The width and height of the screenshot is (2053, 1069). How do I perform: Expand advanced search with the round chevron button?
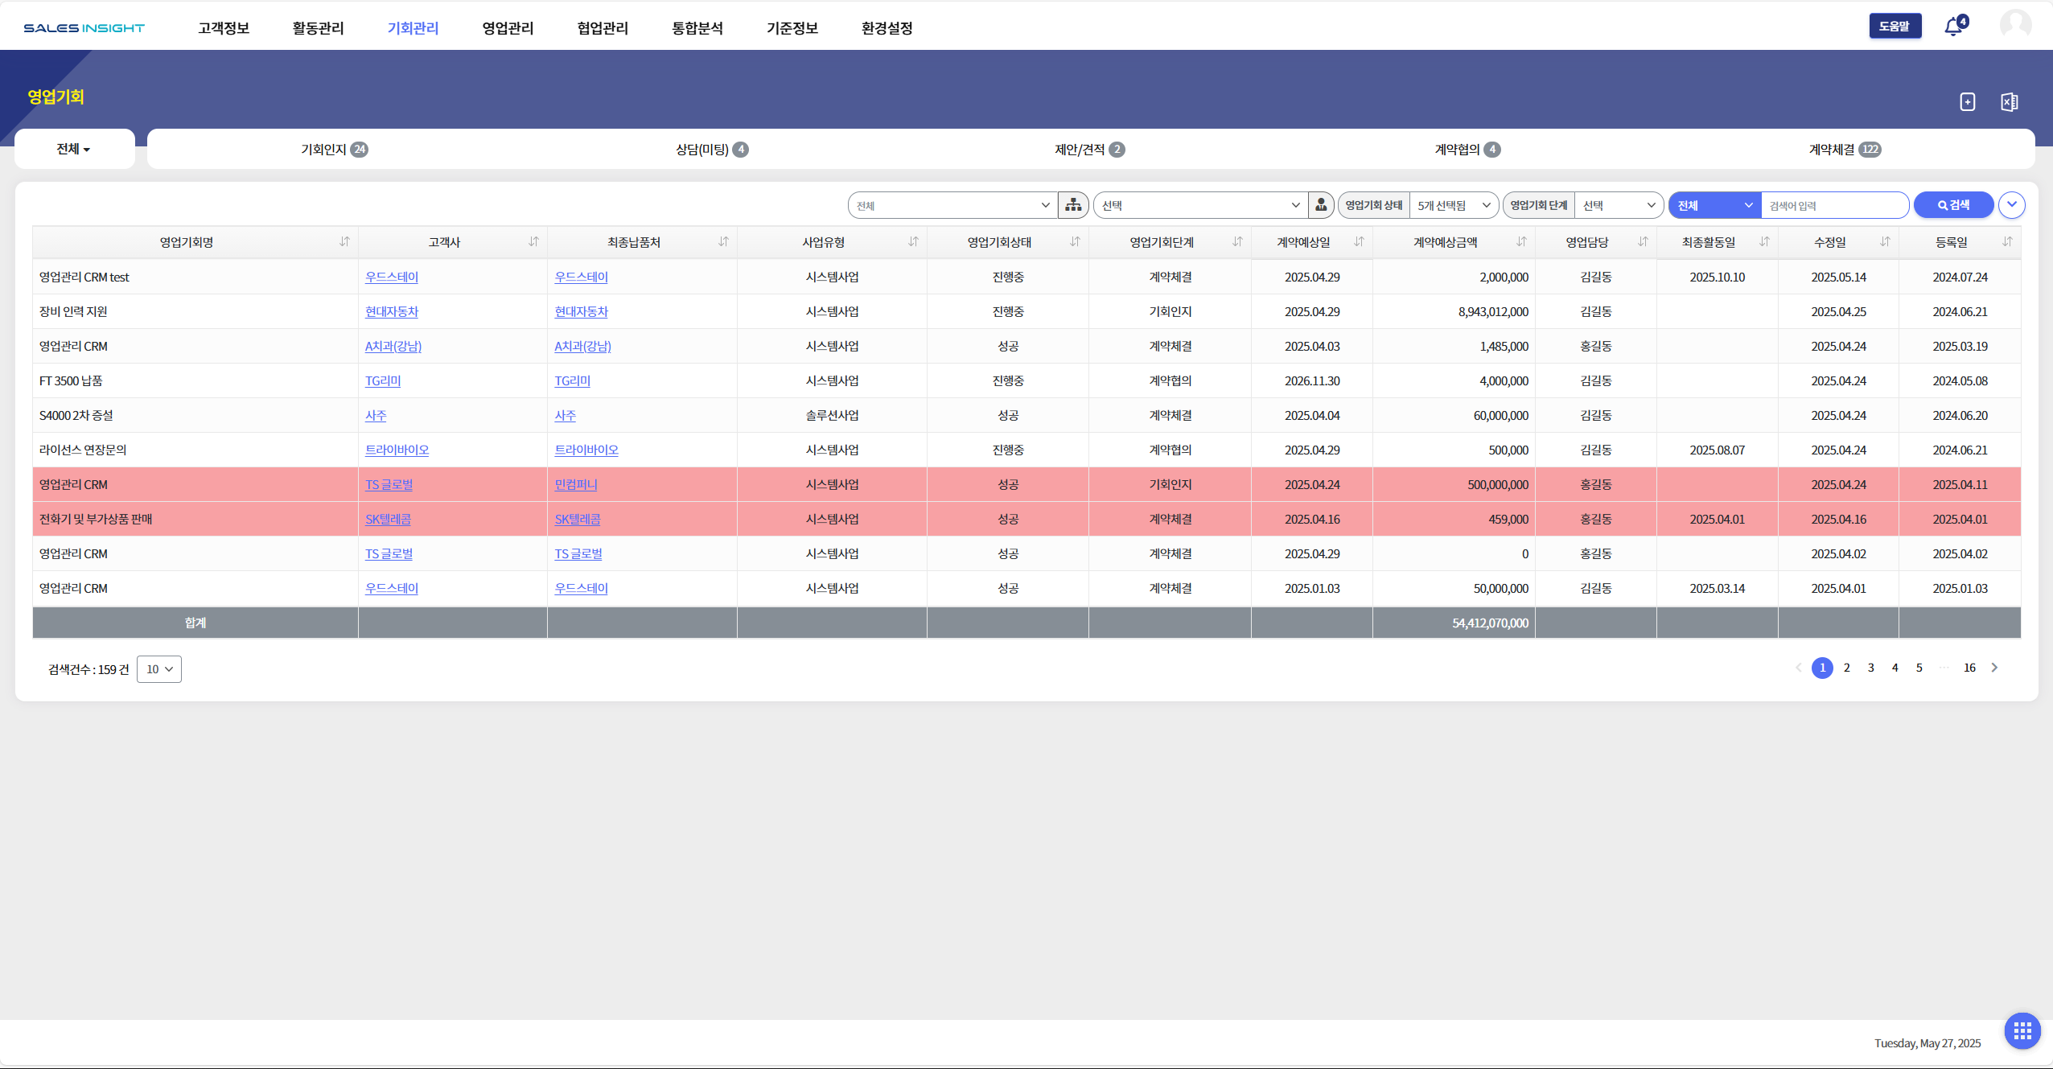(2012, 205)
